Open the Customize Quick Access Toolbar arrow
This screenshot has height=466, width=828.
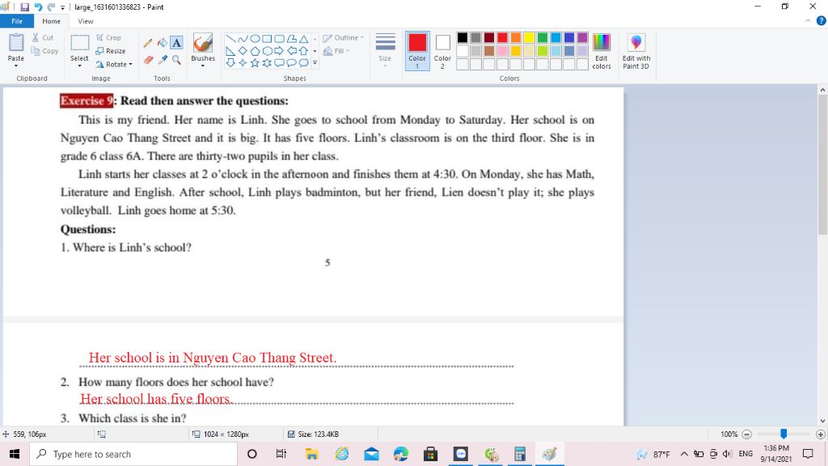point(63,7)
